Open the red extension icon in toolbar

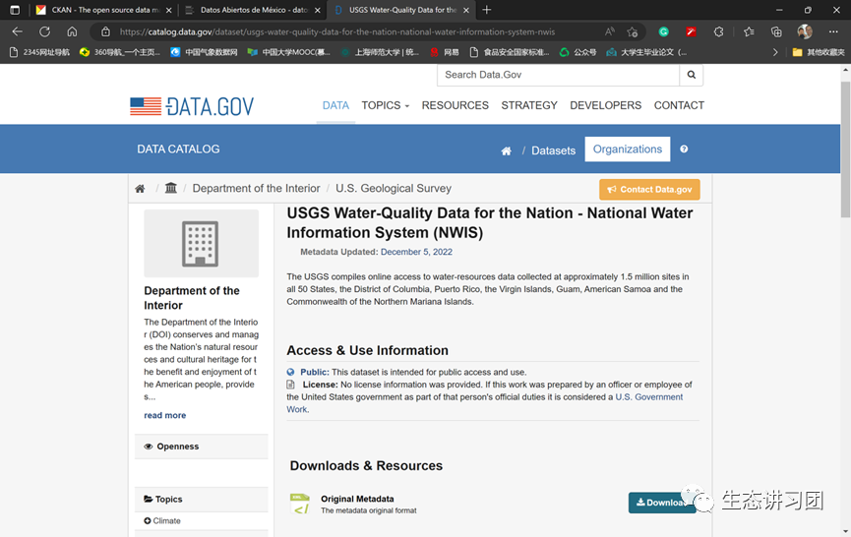tap(691, 32)
